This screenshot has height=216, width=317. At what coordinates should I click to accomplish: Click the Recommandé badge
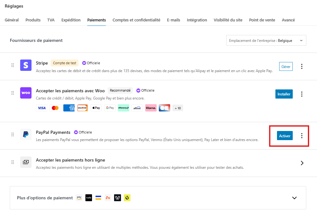(120, 90)
